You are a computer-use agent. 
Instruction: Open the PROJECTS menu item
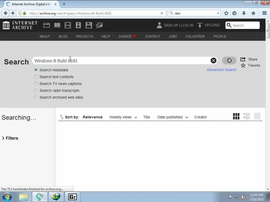click(x=85, y=36)
